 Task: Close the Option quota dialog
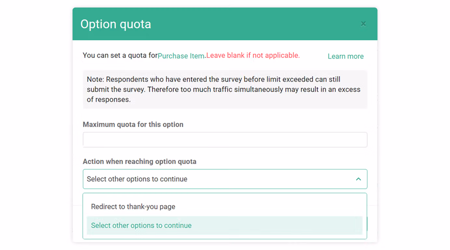363,24
